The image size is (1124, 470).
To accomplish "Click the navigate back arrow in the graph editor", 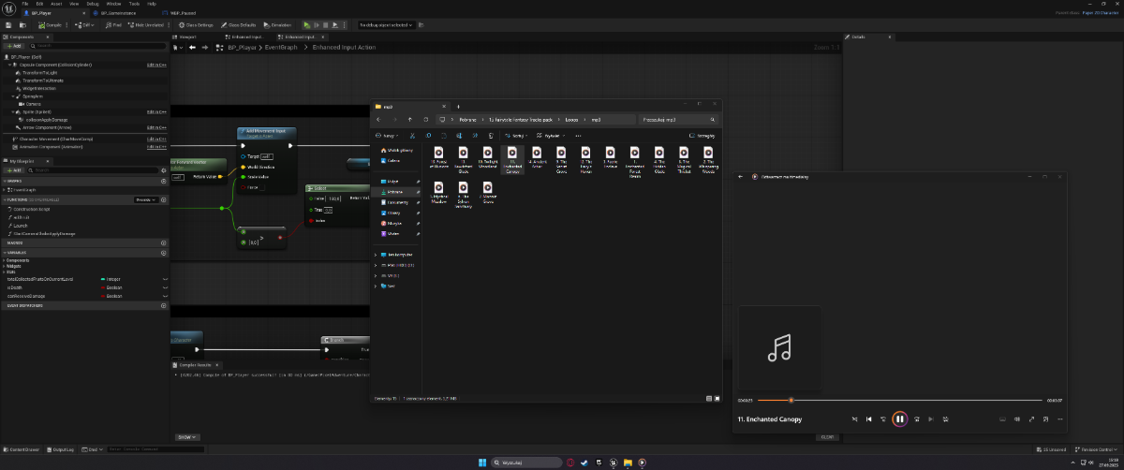I will 192,47.
